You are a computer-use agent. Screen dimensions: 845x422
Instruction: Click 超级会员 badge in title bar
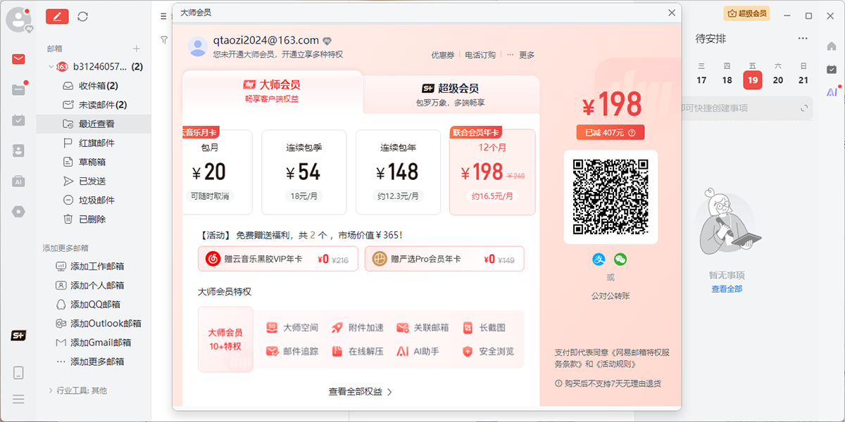pos(746,13)
